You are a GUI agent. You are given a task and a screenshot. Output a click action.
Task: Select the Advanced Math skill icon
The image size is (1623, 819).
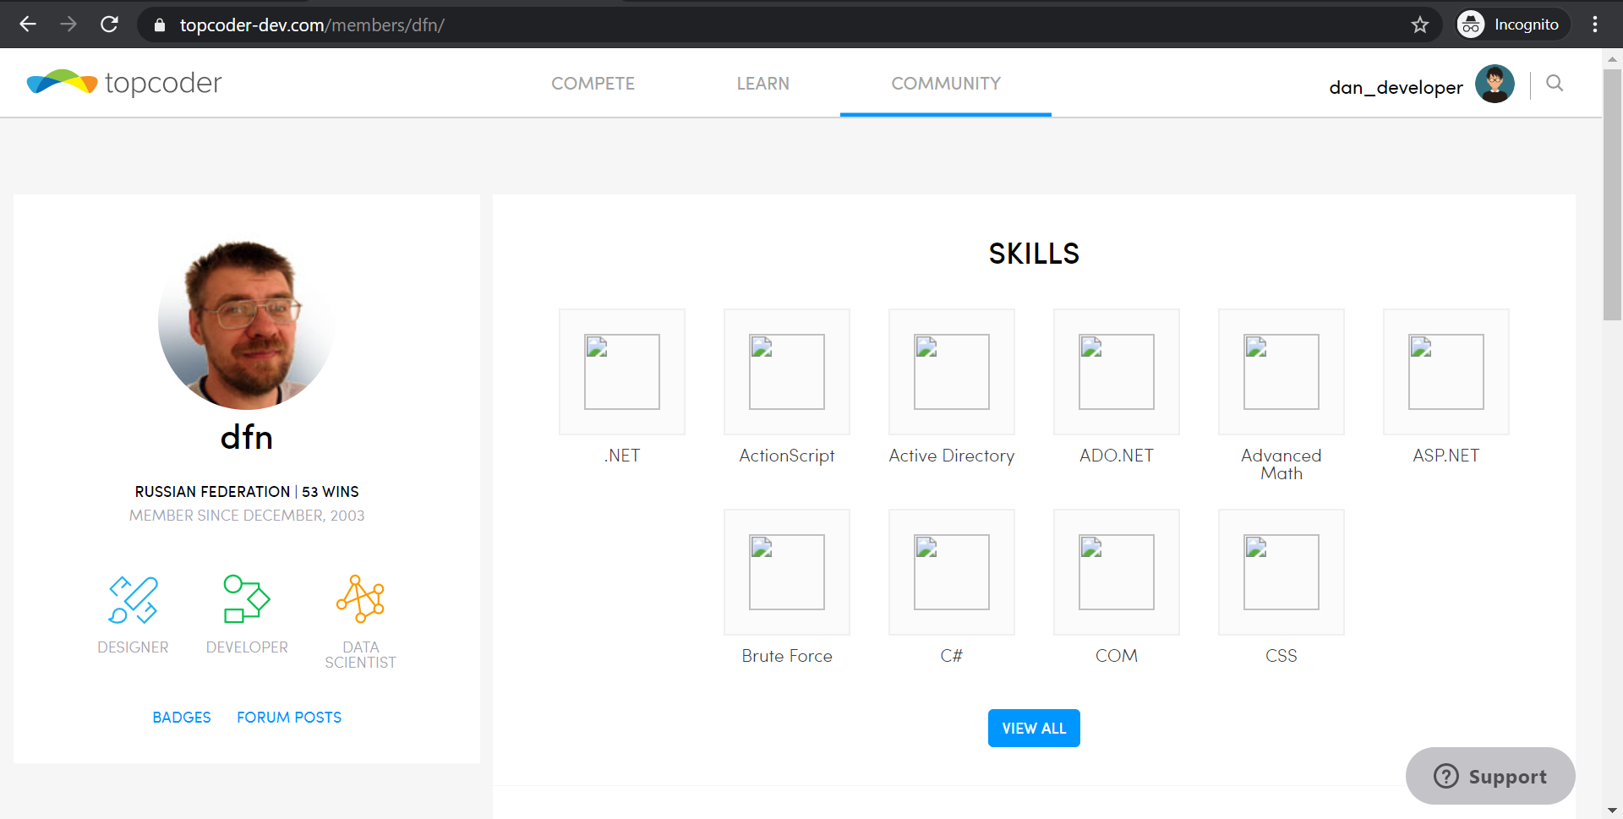tap(1281, 372)
